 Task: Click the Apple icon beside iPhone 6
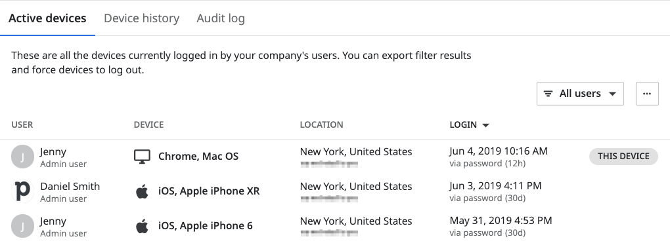pyautogui.click(x=142, y=226)
